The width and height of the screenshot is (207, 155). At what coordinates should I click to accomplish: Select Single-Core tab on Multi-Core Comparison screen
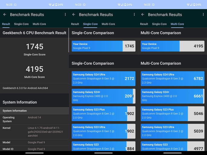pyautogui.click(x=159, y=24)
